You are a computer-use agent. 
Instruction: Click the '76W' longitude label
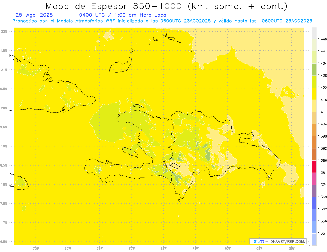36,248
